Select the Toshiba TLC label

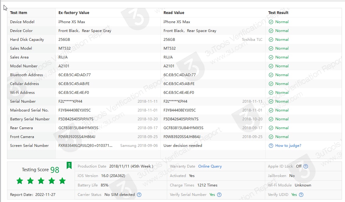pyautogui.click(x=252, y=40)
